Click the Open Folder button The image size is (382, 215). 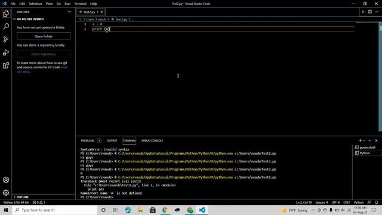(x=44, y=36)
